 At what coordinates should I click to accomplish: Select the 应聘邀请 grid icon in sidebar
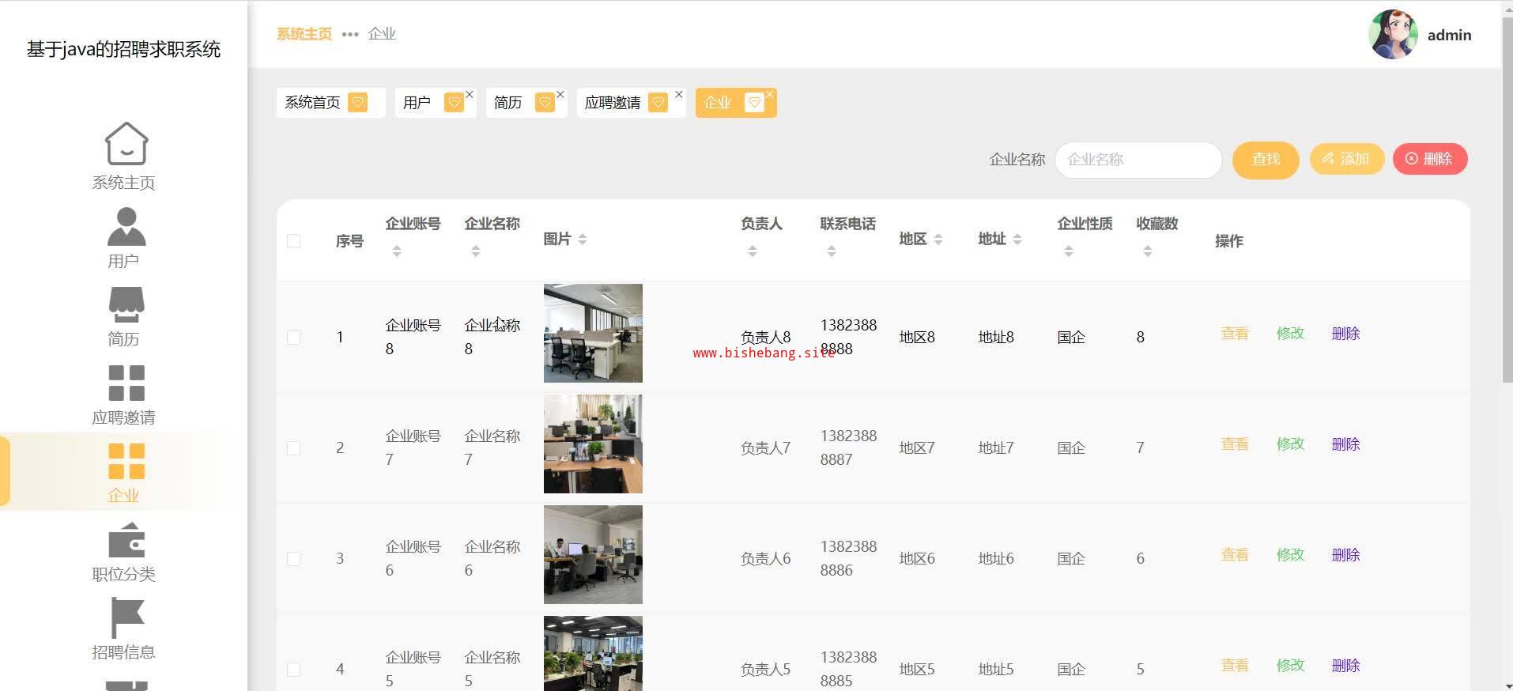click(126, 383)
